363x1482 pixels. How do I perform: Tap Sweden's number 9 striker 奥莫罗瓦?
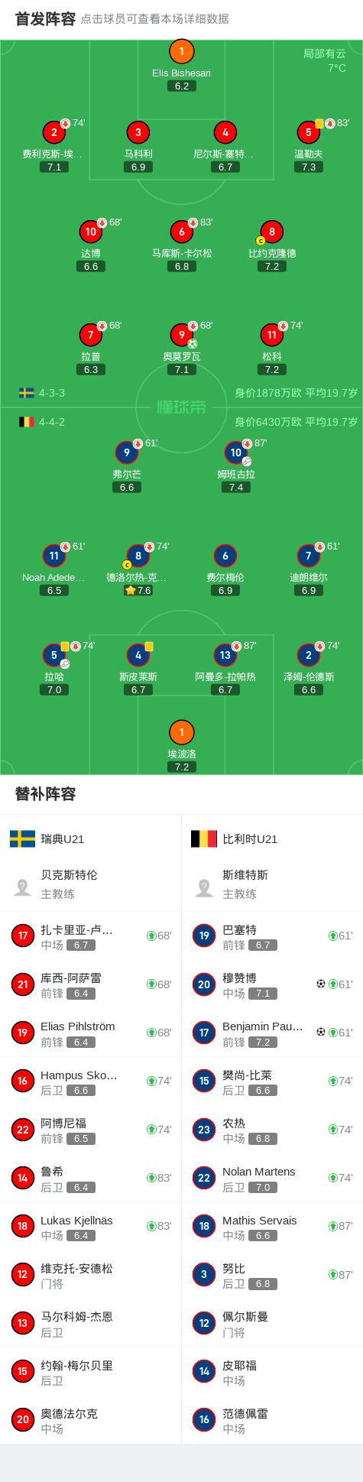point(182,334)
